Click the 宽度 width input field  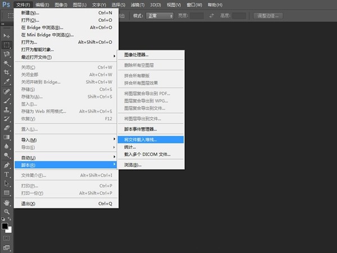[x=197, y=16]
